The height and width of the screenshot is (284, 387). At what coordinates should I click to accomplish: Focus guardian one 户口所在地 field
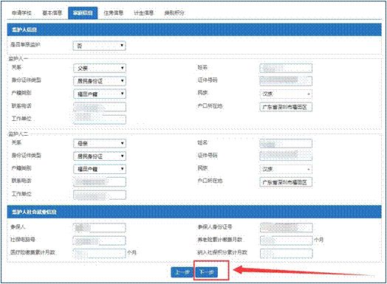pyautogui.click(x=286, y=107)
